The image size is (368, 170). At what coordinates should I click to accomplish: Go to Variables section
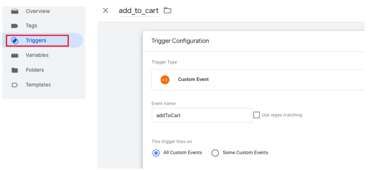coord(37,55)
